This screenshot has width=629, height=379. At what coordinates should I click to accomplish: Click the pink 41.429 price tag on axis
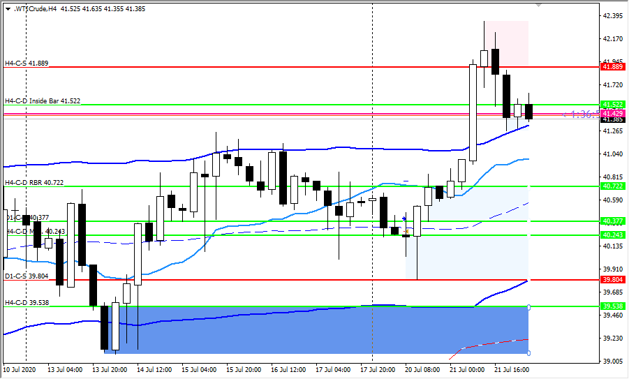[612, 113]
